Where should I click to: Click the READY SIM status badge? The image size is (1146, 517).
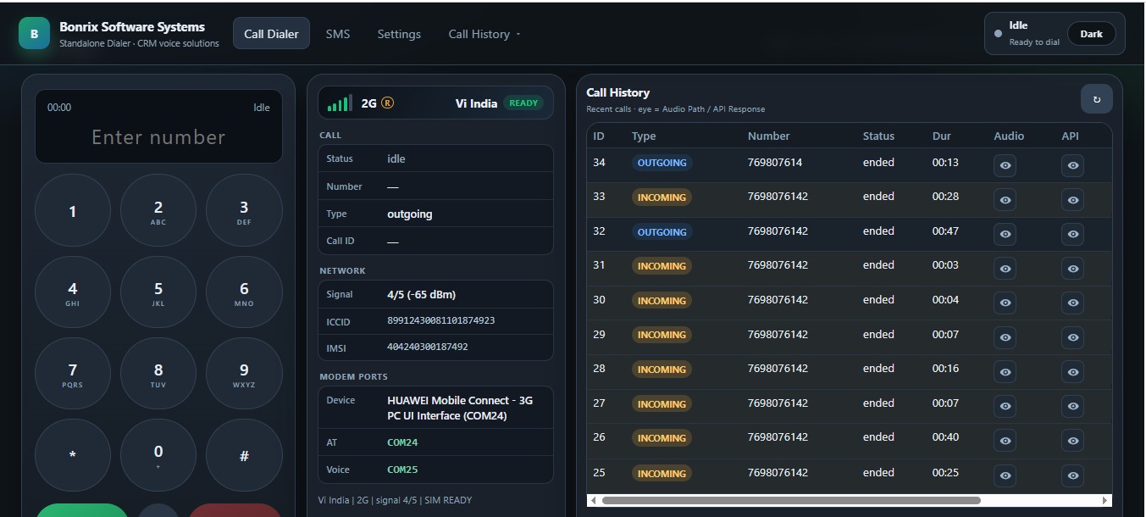(523, 103)
